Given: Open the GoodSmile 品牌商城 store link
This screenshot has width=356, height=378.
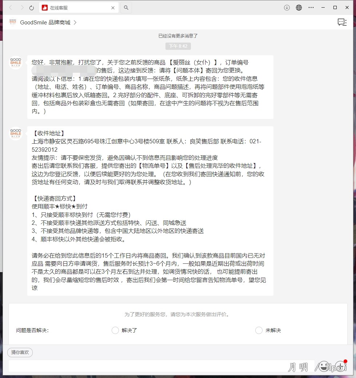Looking at the screenshot, I should click(45, 23).
